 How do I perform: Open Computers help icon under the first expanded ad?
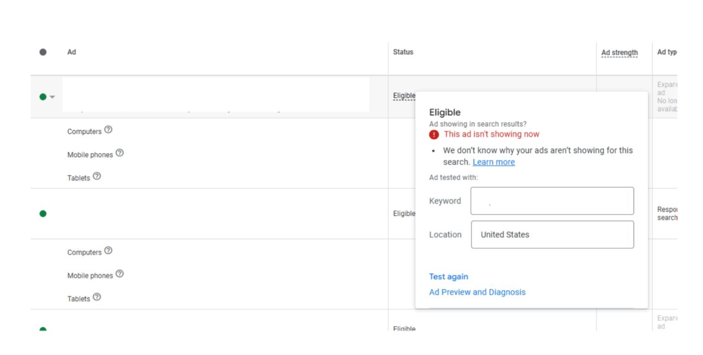click(108, 130)
